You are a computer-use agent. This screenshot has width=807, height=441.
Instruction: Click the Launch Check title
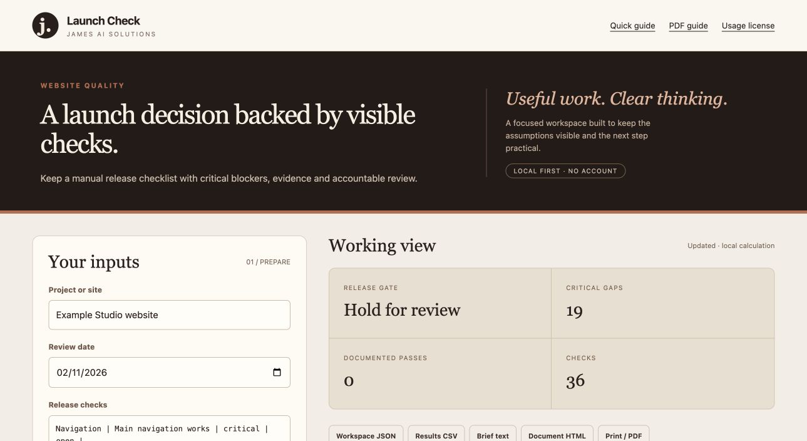pos(103,21)
